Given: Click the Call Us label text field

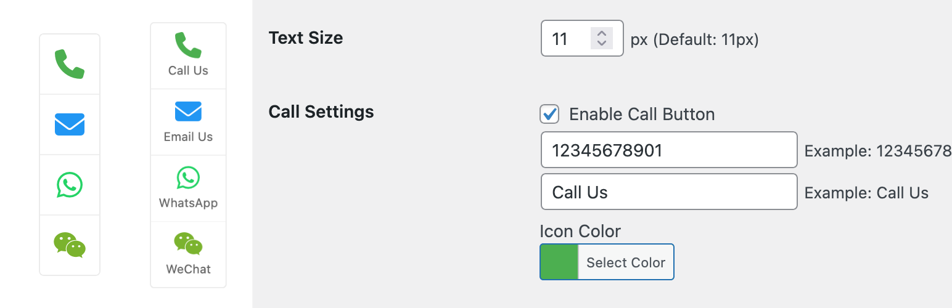Looking at the screenshot, I should click(669, 192).
